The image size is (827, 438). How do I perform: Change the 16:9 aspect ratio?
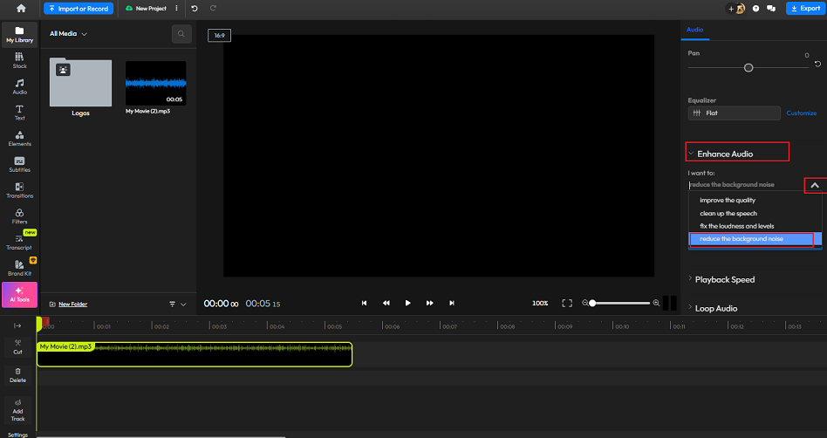tap(220, 36)
